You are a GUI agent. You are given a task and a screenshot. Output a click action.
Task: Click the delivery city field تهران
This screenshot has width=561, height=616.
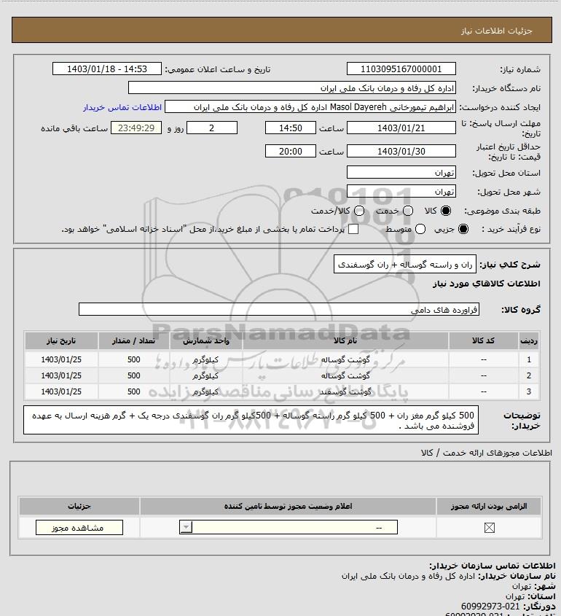(x=401, y=191)
